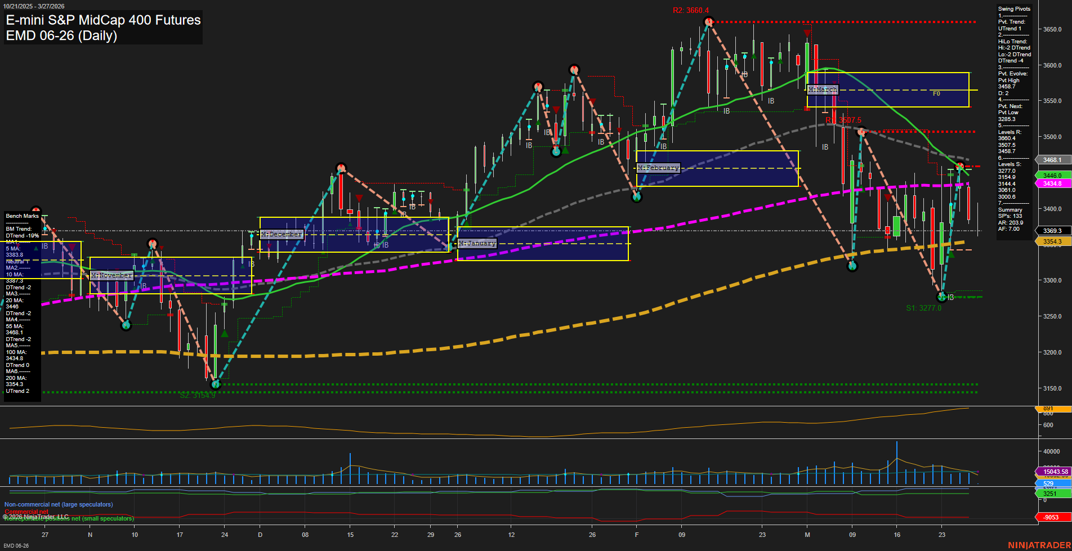This screenshot has height=551, width=1072.
Task: Open the EMD 06-26 instrument selector at bottom left
Action: 15,546
